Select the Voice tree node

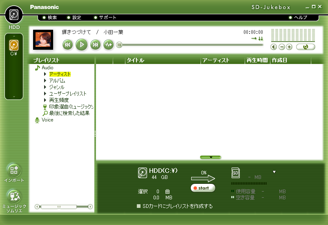[47, 120]
